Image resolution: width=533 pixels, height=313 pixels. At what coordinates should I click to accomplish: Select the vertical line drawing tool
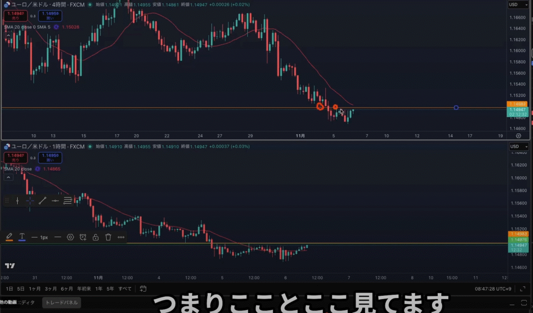[x=17, y=201]
